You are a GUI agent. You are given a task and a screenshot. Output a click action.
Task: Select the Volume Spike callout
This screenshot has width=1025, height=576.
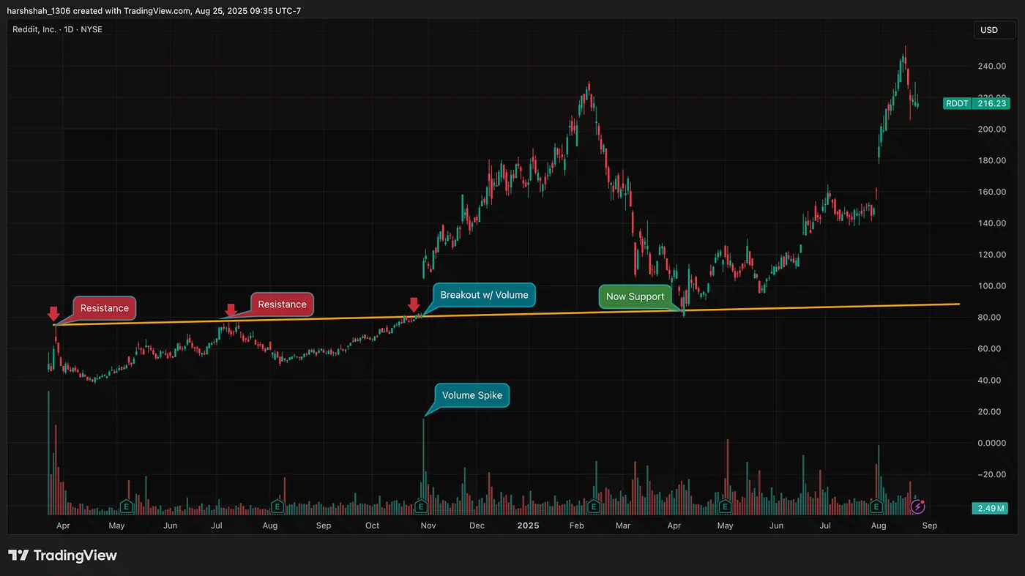[472, 395]
